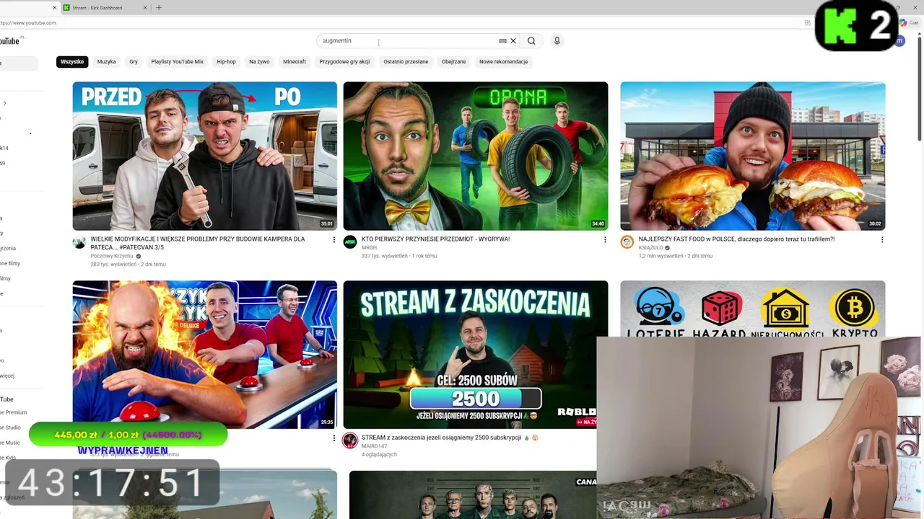Open the OPONA tire challenge thumbnail
924x519 pixels.
point(476,156)
